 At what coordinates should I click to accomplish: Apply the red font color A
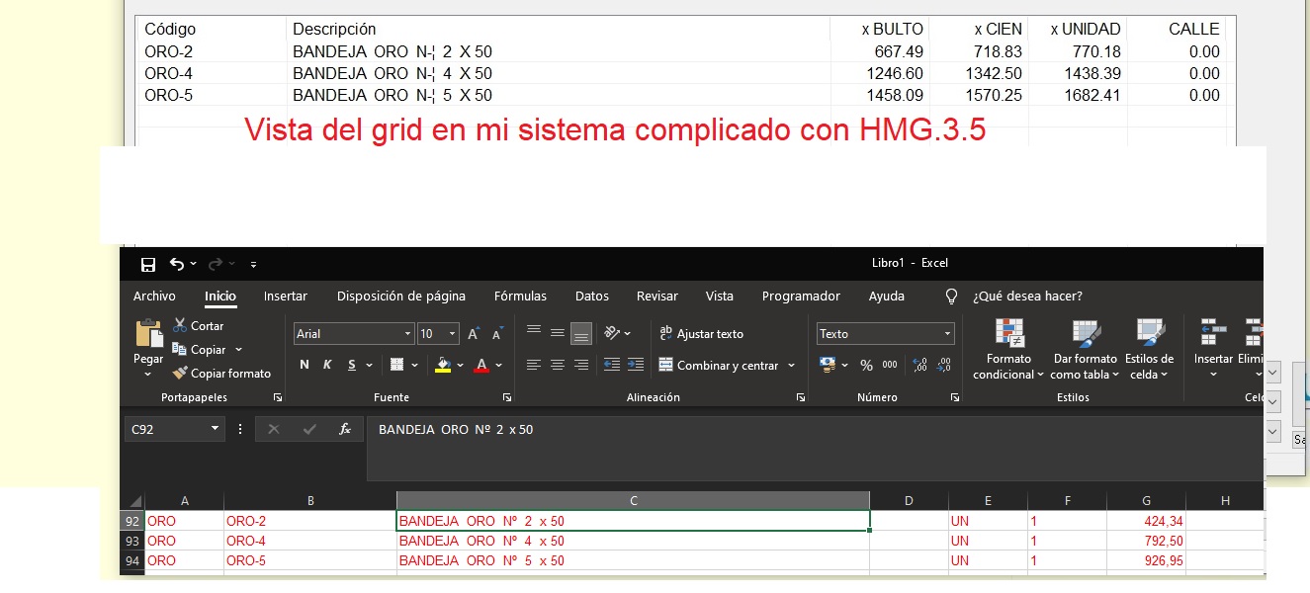point(481,365)
